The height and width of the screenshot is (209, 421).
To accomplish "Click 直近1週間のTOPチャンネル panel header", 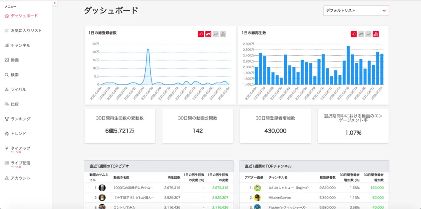I will coord(314,167).
